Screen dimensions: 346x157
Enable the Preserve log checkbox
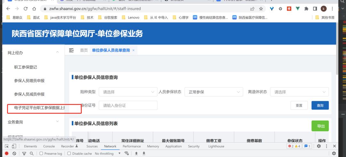pos(41,153)
